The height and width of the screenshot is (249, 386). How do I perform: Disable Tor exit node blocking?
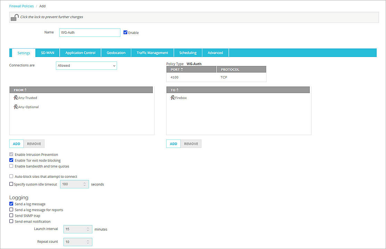point(11,160)
